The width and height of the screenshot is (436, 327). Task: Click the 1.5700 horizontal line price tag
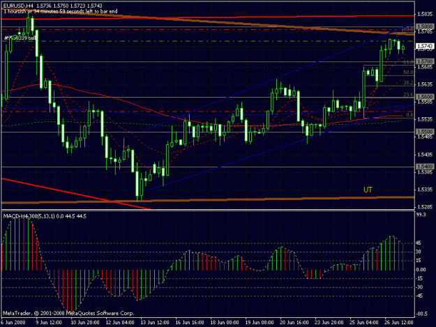pyautogui.click(x=425, y=61)
